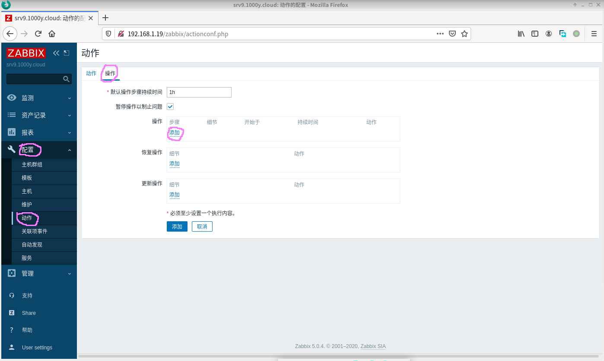
Task: Switch to the 操作 tab
Action: pyautogui.click(x=110, y=73)
